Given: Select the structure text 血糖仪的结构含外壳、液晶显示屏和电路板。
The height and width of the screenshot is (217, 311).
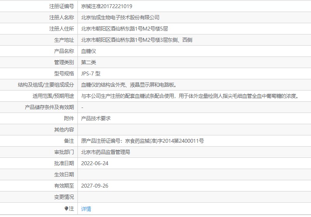Looking at the screenshot, I should point(129,85).
